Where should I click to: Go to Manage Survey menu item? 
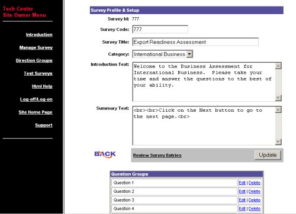point(36,47)
